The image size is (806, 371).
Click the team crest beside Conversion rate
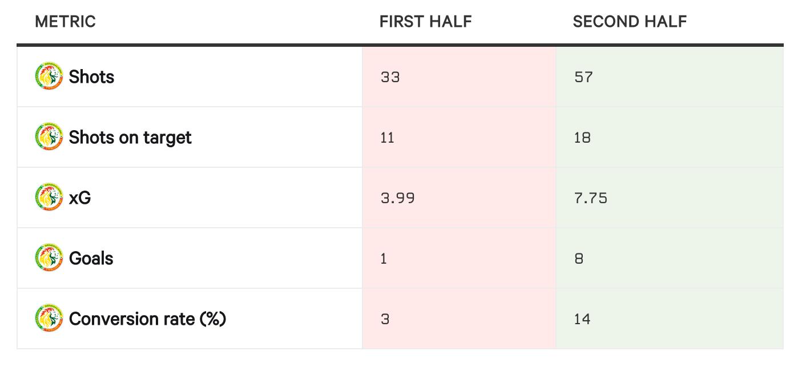pos(49,318)
